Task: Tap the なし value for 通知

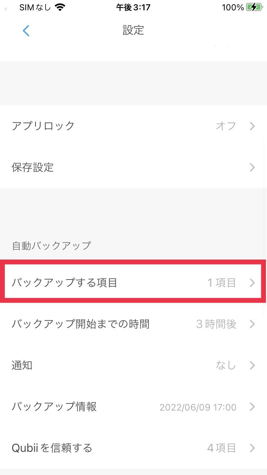Action: click(x=226, y=365)
